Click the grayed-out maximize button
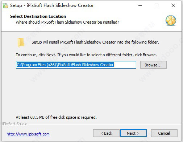Viewport: 183px width, 142px height. tap(157, 5)
